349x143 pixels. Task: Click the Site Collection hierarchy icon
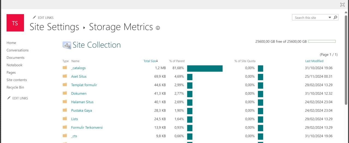click(67, 45)
